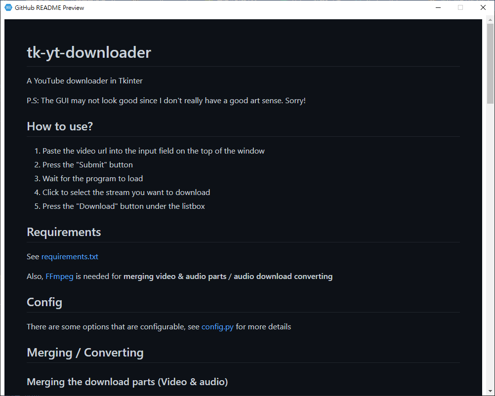The width and height of the screenshot is (495, 396).
Task: Open the requirements.txt link
Action: (x=70, y=257)
